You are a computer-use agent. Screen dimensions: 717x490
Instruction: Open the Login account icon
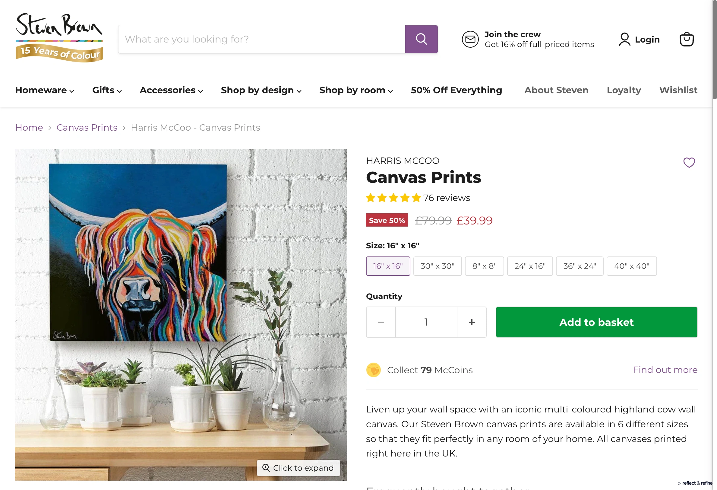tap(624, 39)
